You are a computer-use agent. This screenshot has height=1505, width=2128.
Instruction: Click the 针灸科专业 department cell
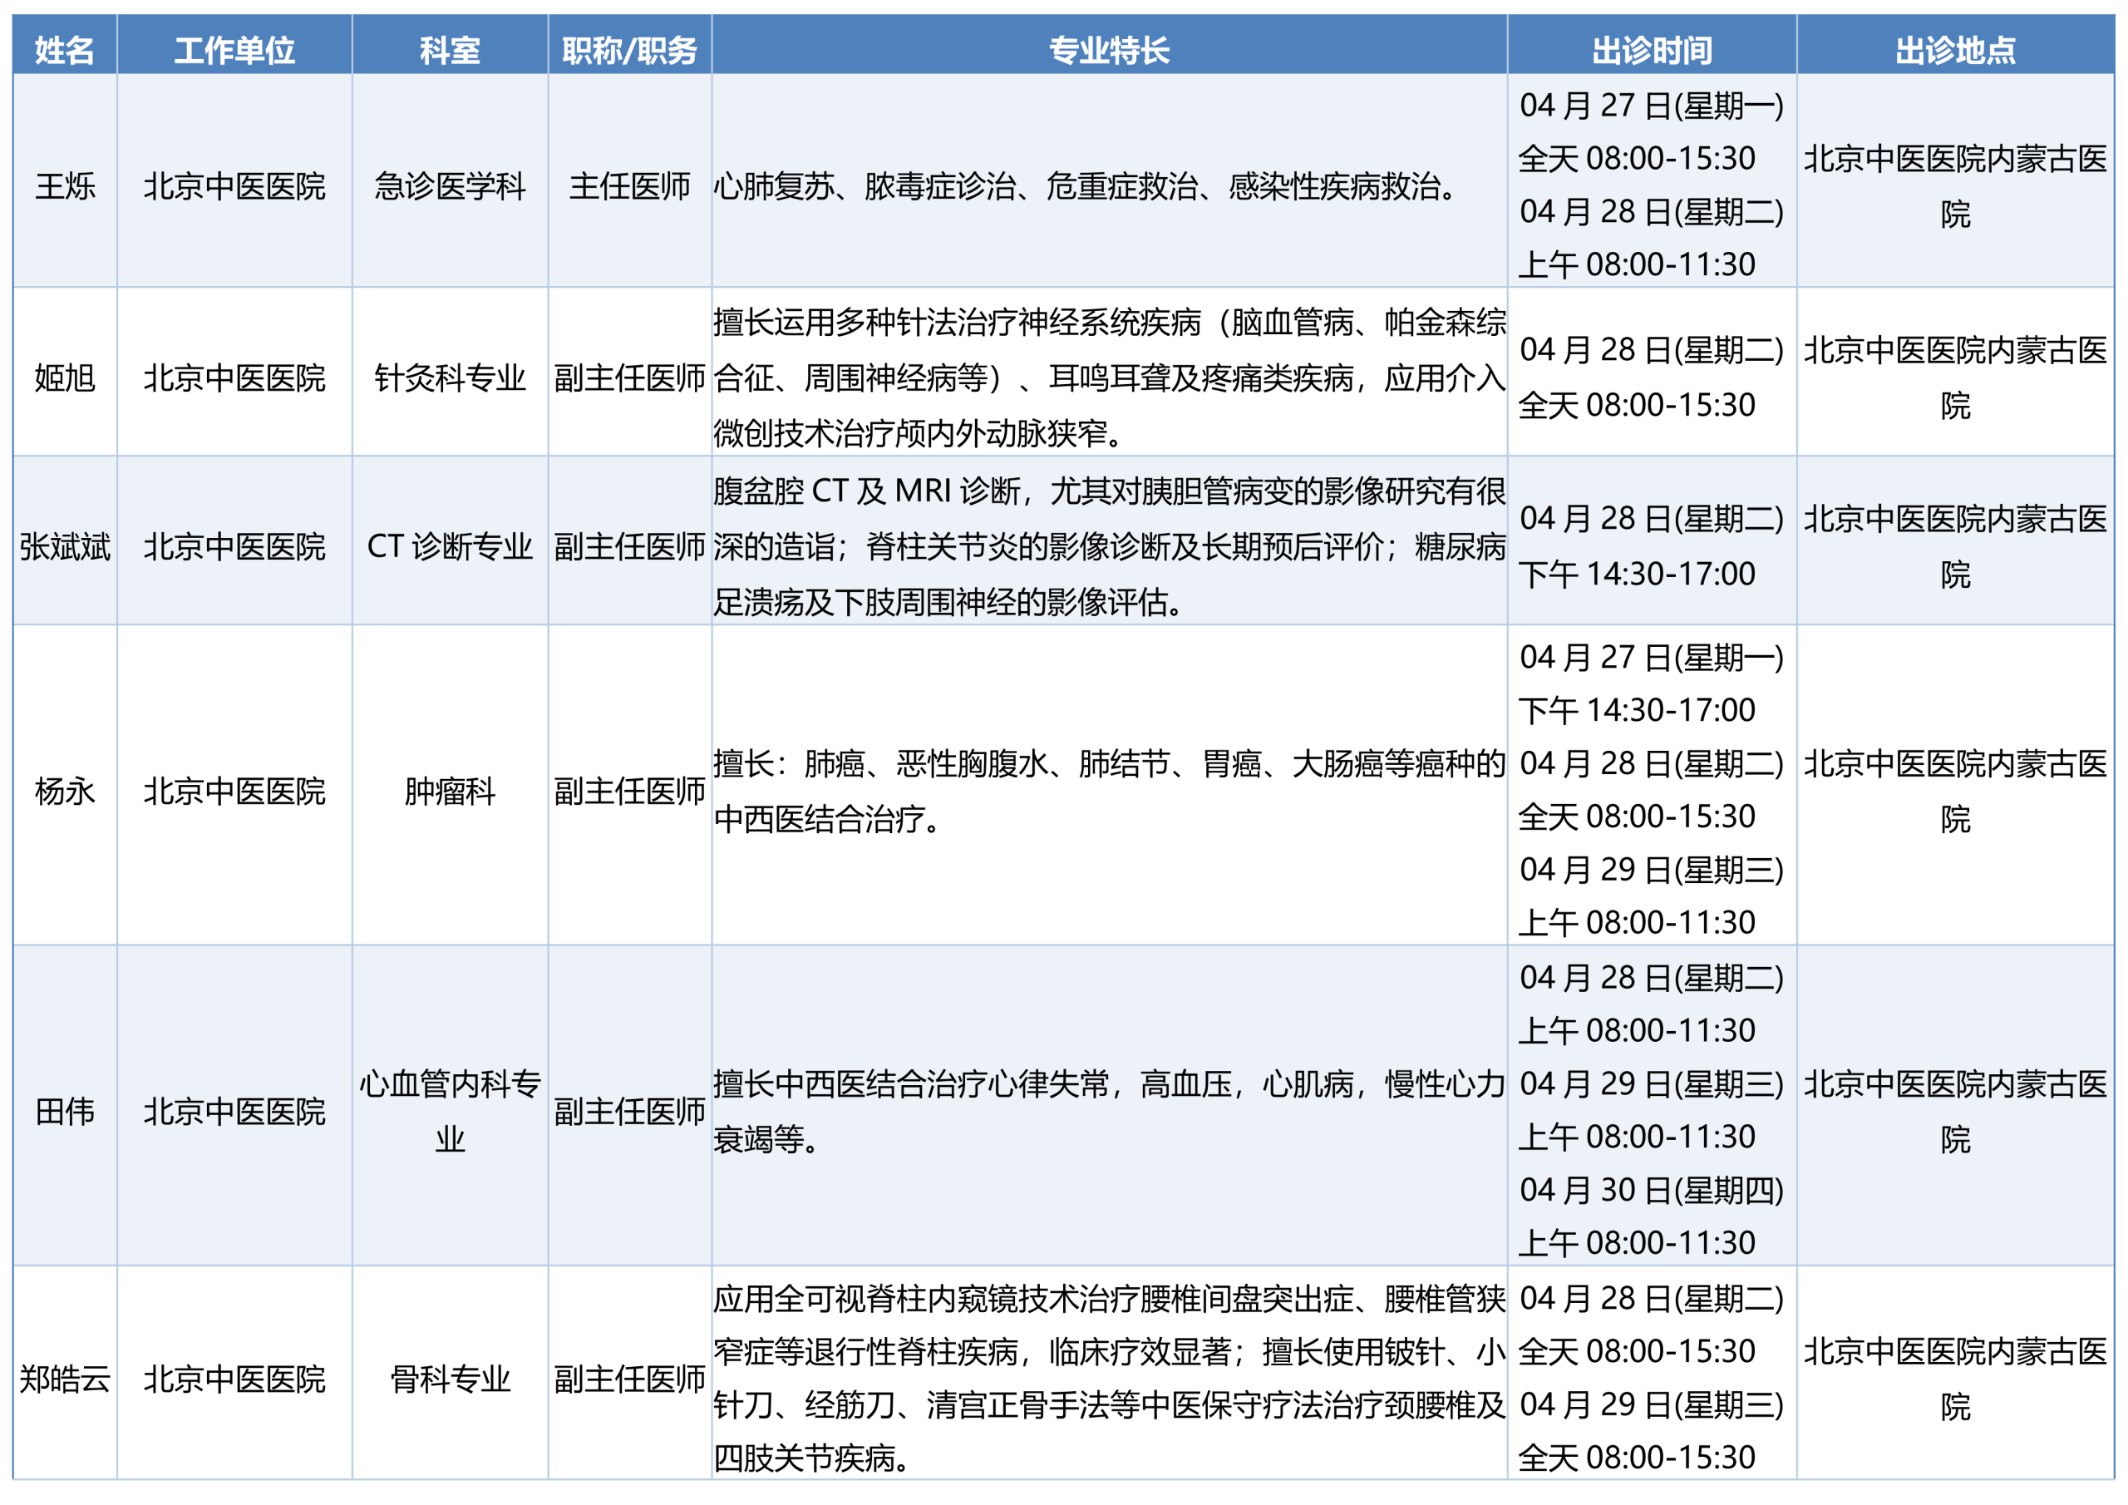450,377
